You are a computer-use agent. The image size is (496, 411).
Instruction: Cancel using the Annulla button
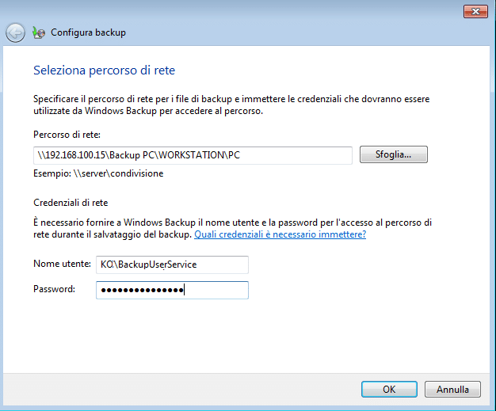coord(452,390)
